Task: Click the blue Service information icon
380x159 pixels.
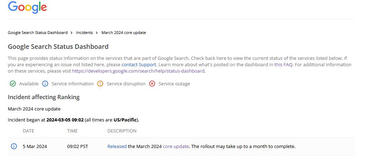Action: [45, 84]
